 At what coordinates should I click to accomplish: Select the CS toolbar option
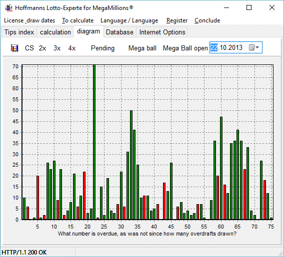[29, 48]
